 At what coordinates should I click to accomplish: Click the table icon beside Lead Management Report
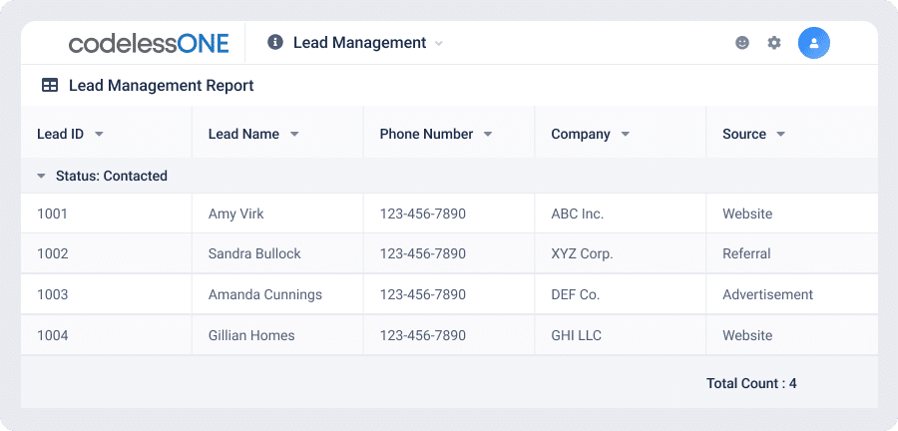pos(50,86)
